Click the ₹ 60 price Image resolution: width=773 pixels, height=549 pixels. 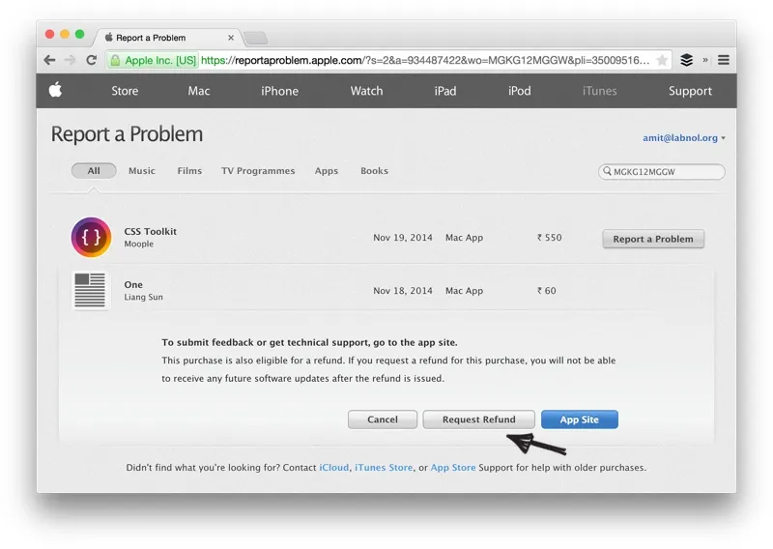(546, 291)
